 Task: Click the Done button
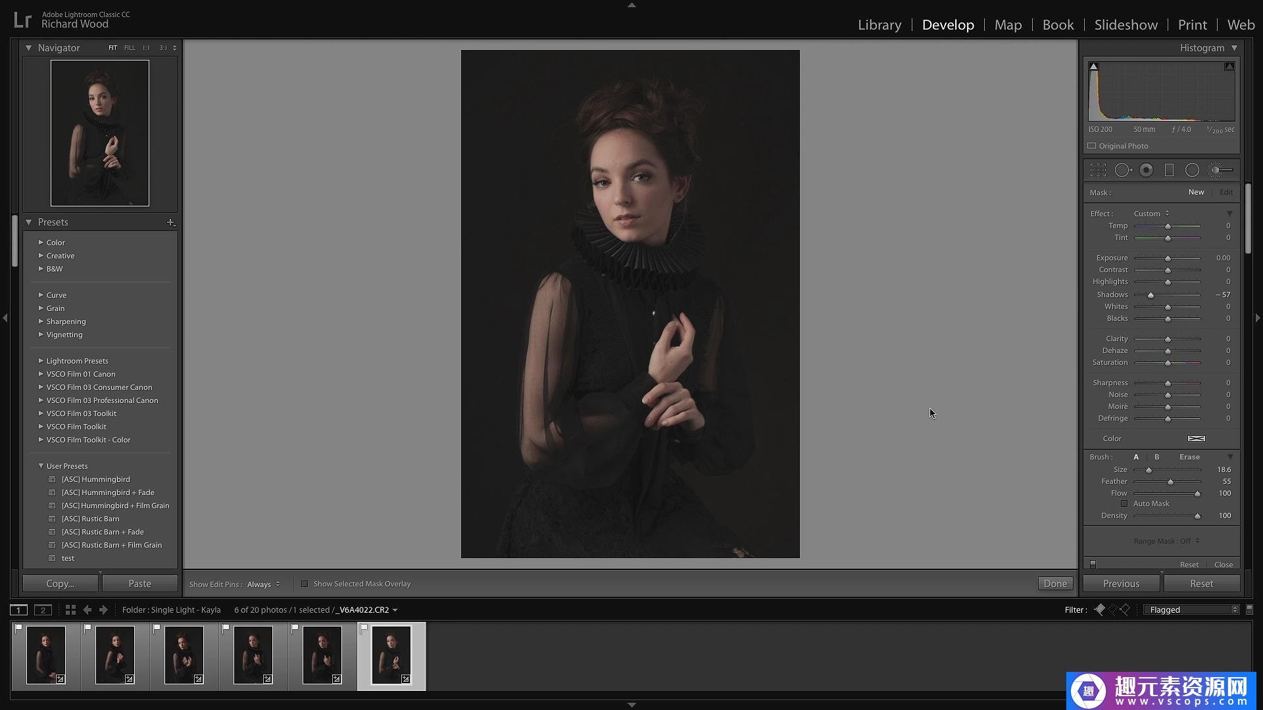pos(1054,584)
